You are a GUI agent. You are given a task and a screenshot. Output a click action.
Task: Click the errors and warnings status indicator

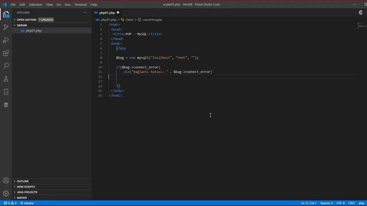[x=10, y=203]
